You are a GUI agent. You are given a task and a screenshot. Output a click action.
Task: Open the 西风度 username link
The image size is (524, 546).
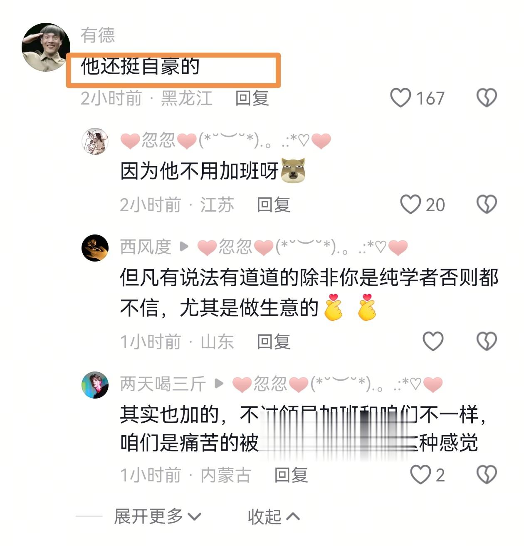(x=146, y=247)
